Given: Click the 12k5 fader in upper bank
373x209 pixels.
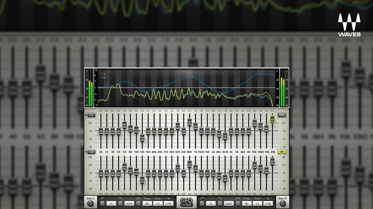Looking at the screenshot, I should (261, 126).
